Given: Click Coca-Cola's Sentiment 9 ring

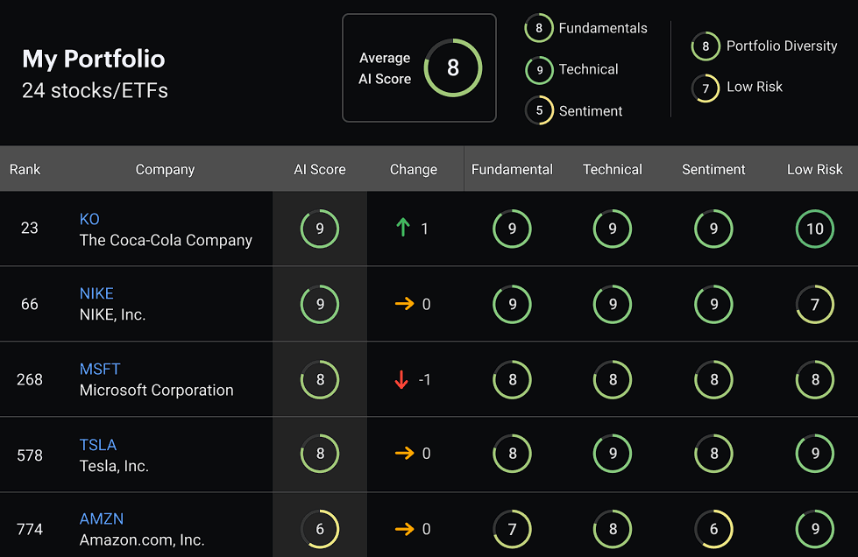Looking at the screenshot, I should (x=713, y=229).
